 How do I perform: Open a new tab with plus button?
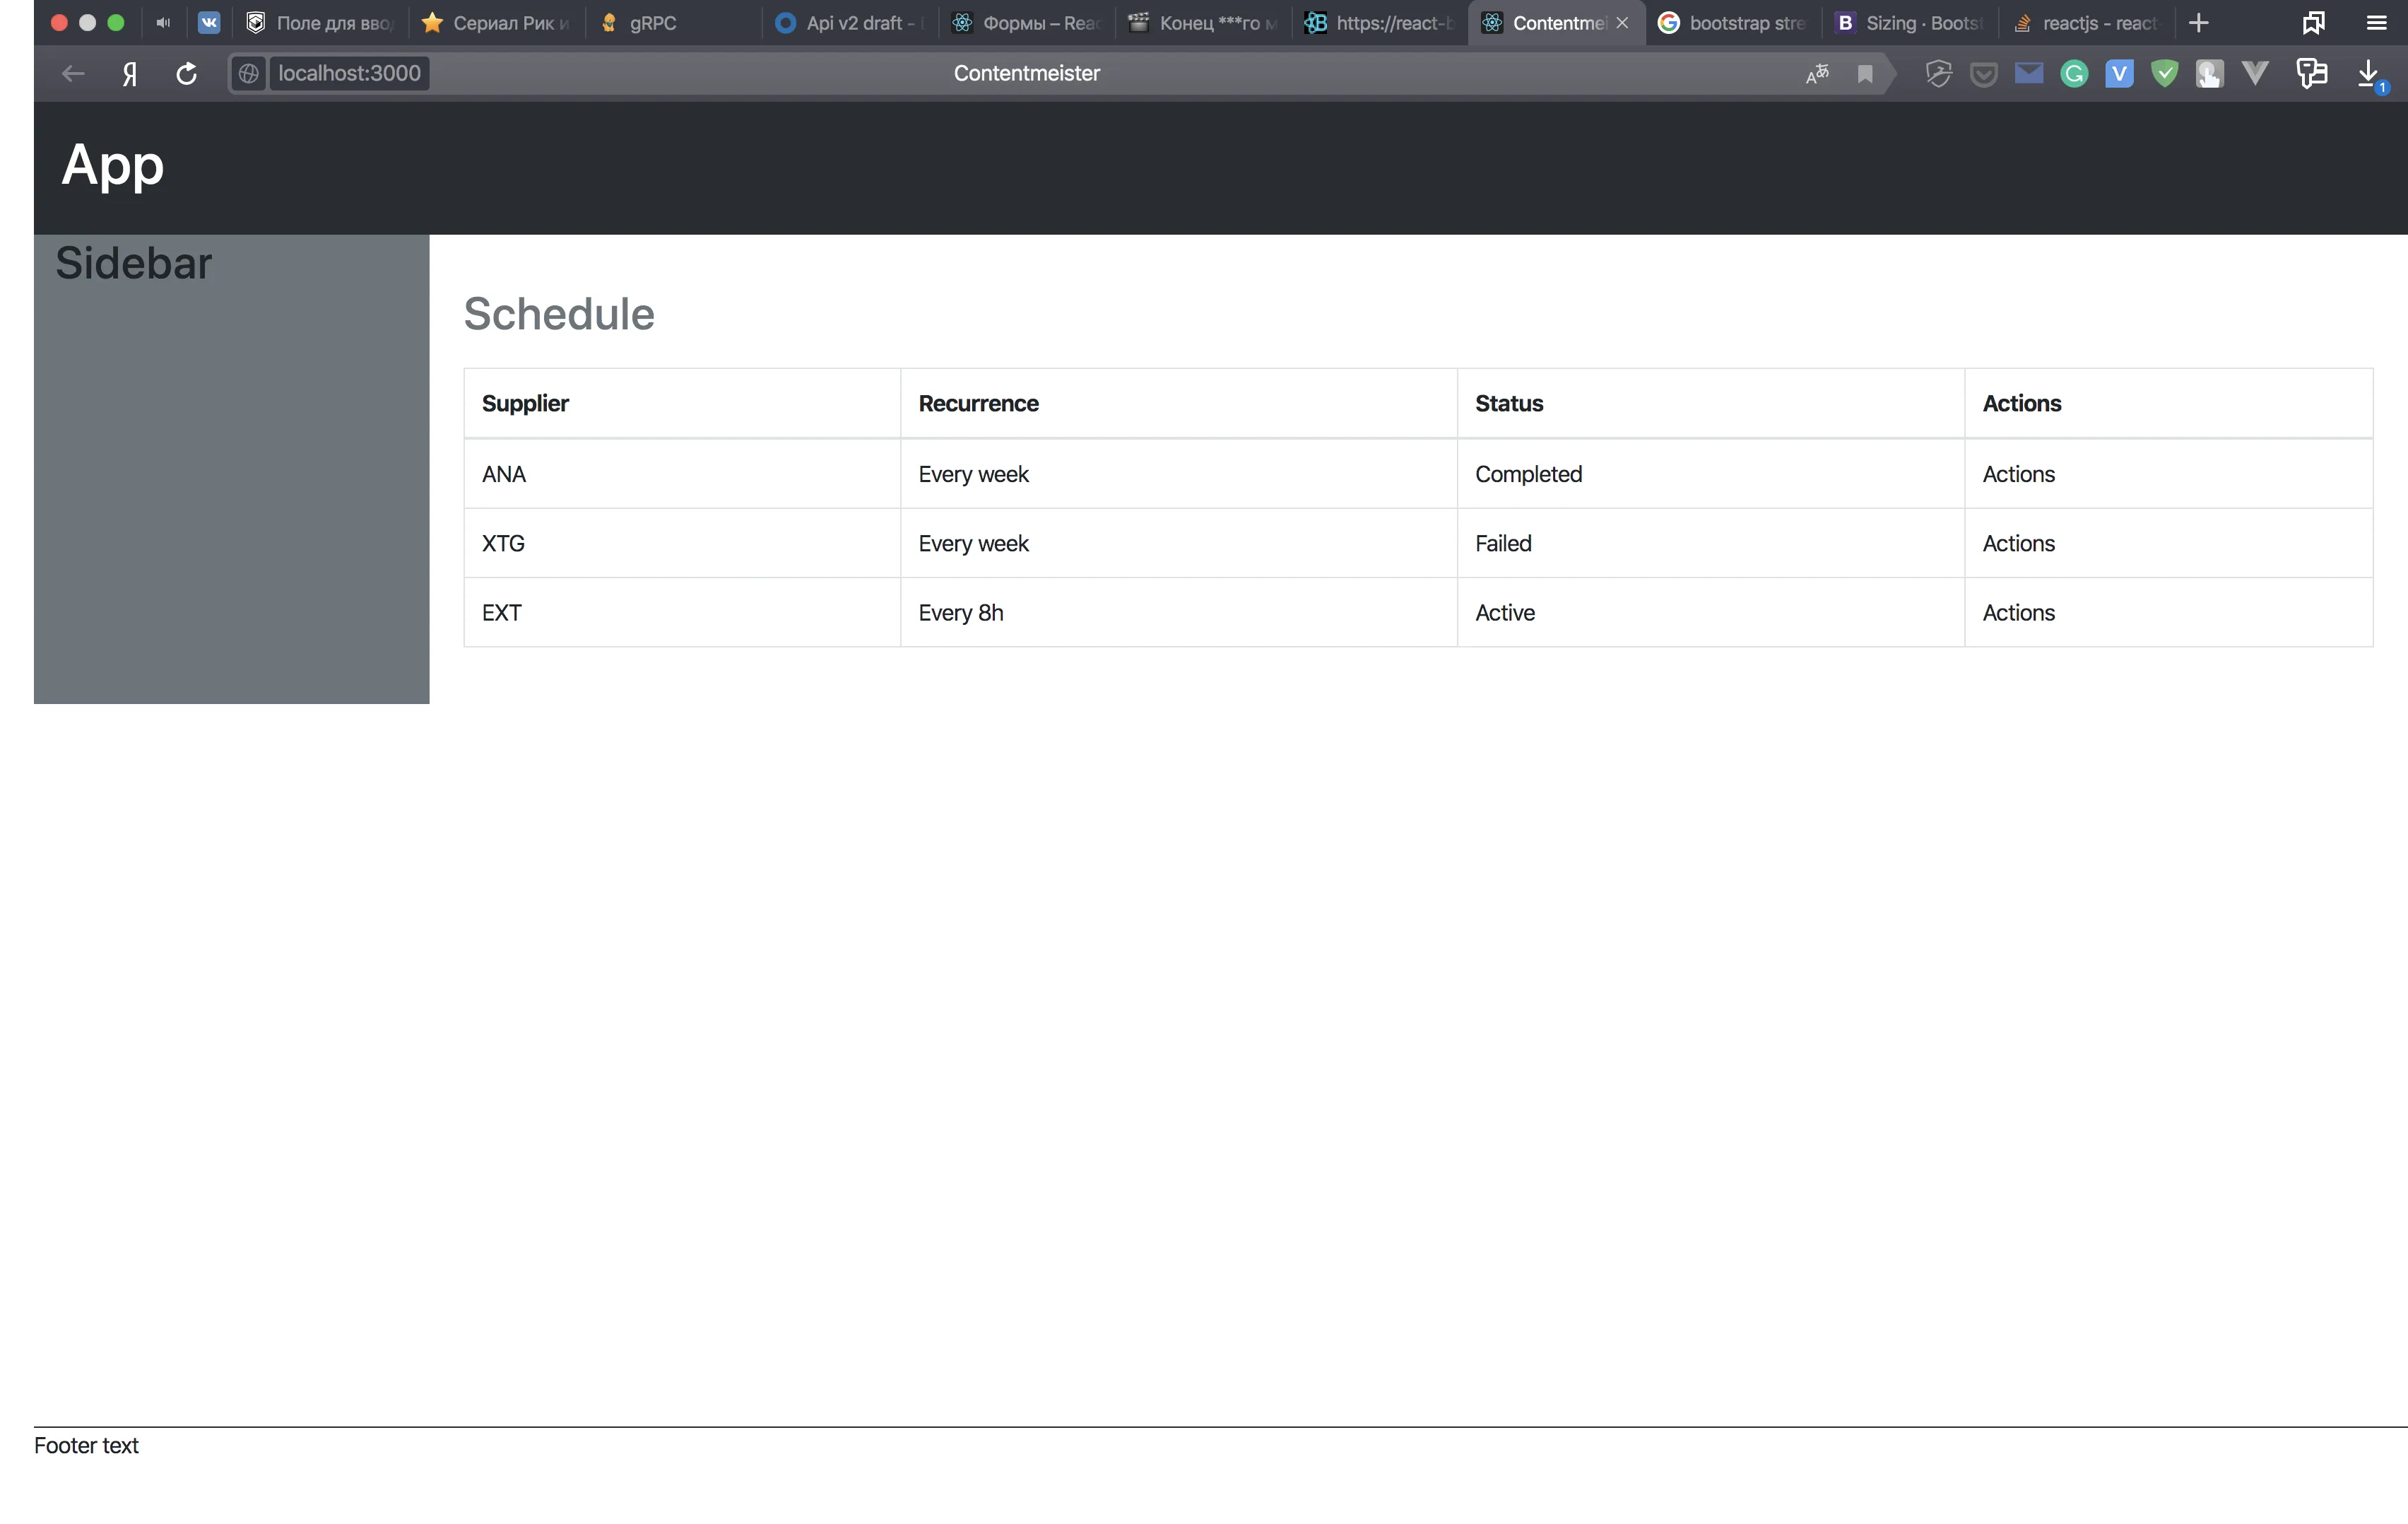(2198, 22)
